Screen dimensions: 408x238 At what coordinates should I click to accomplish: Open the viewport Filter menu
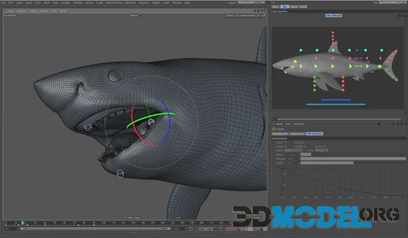[x=54, y=11]
